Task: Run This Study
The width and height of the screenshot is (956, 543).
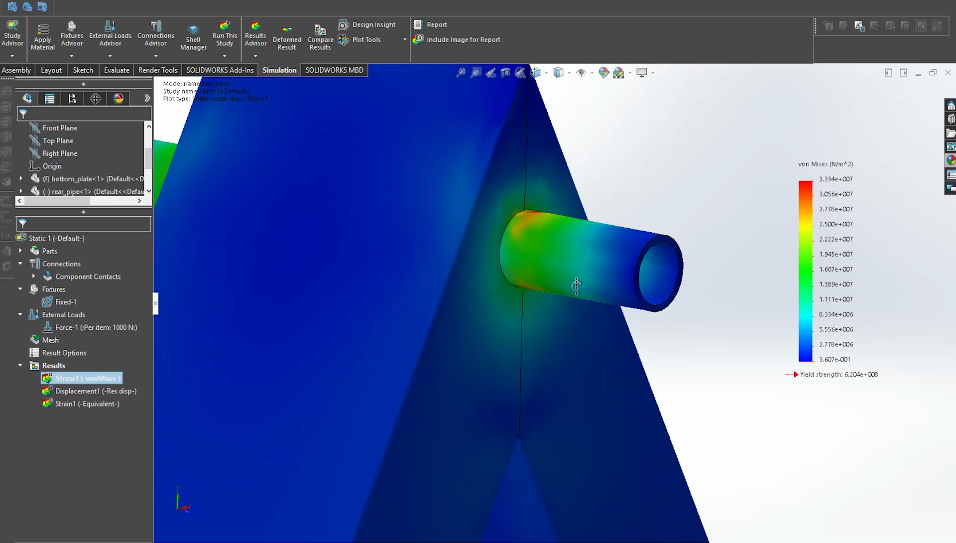Action: point(225,33)
